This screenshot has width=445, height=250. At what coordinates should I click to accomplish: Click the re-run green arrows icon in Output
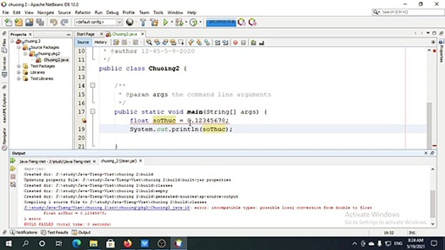pyautogui.click(x=13, y=161)
